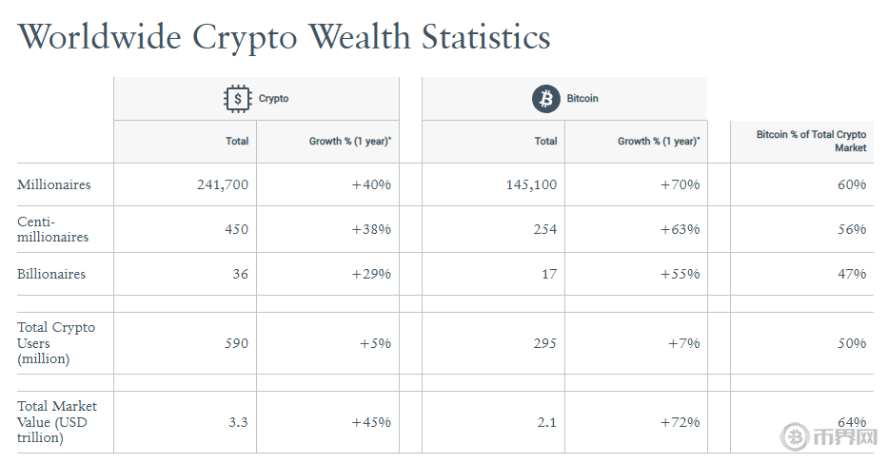
Task: Click the watermark coin logo bottom right
Action: coord(795,437)
